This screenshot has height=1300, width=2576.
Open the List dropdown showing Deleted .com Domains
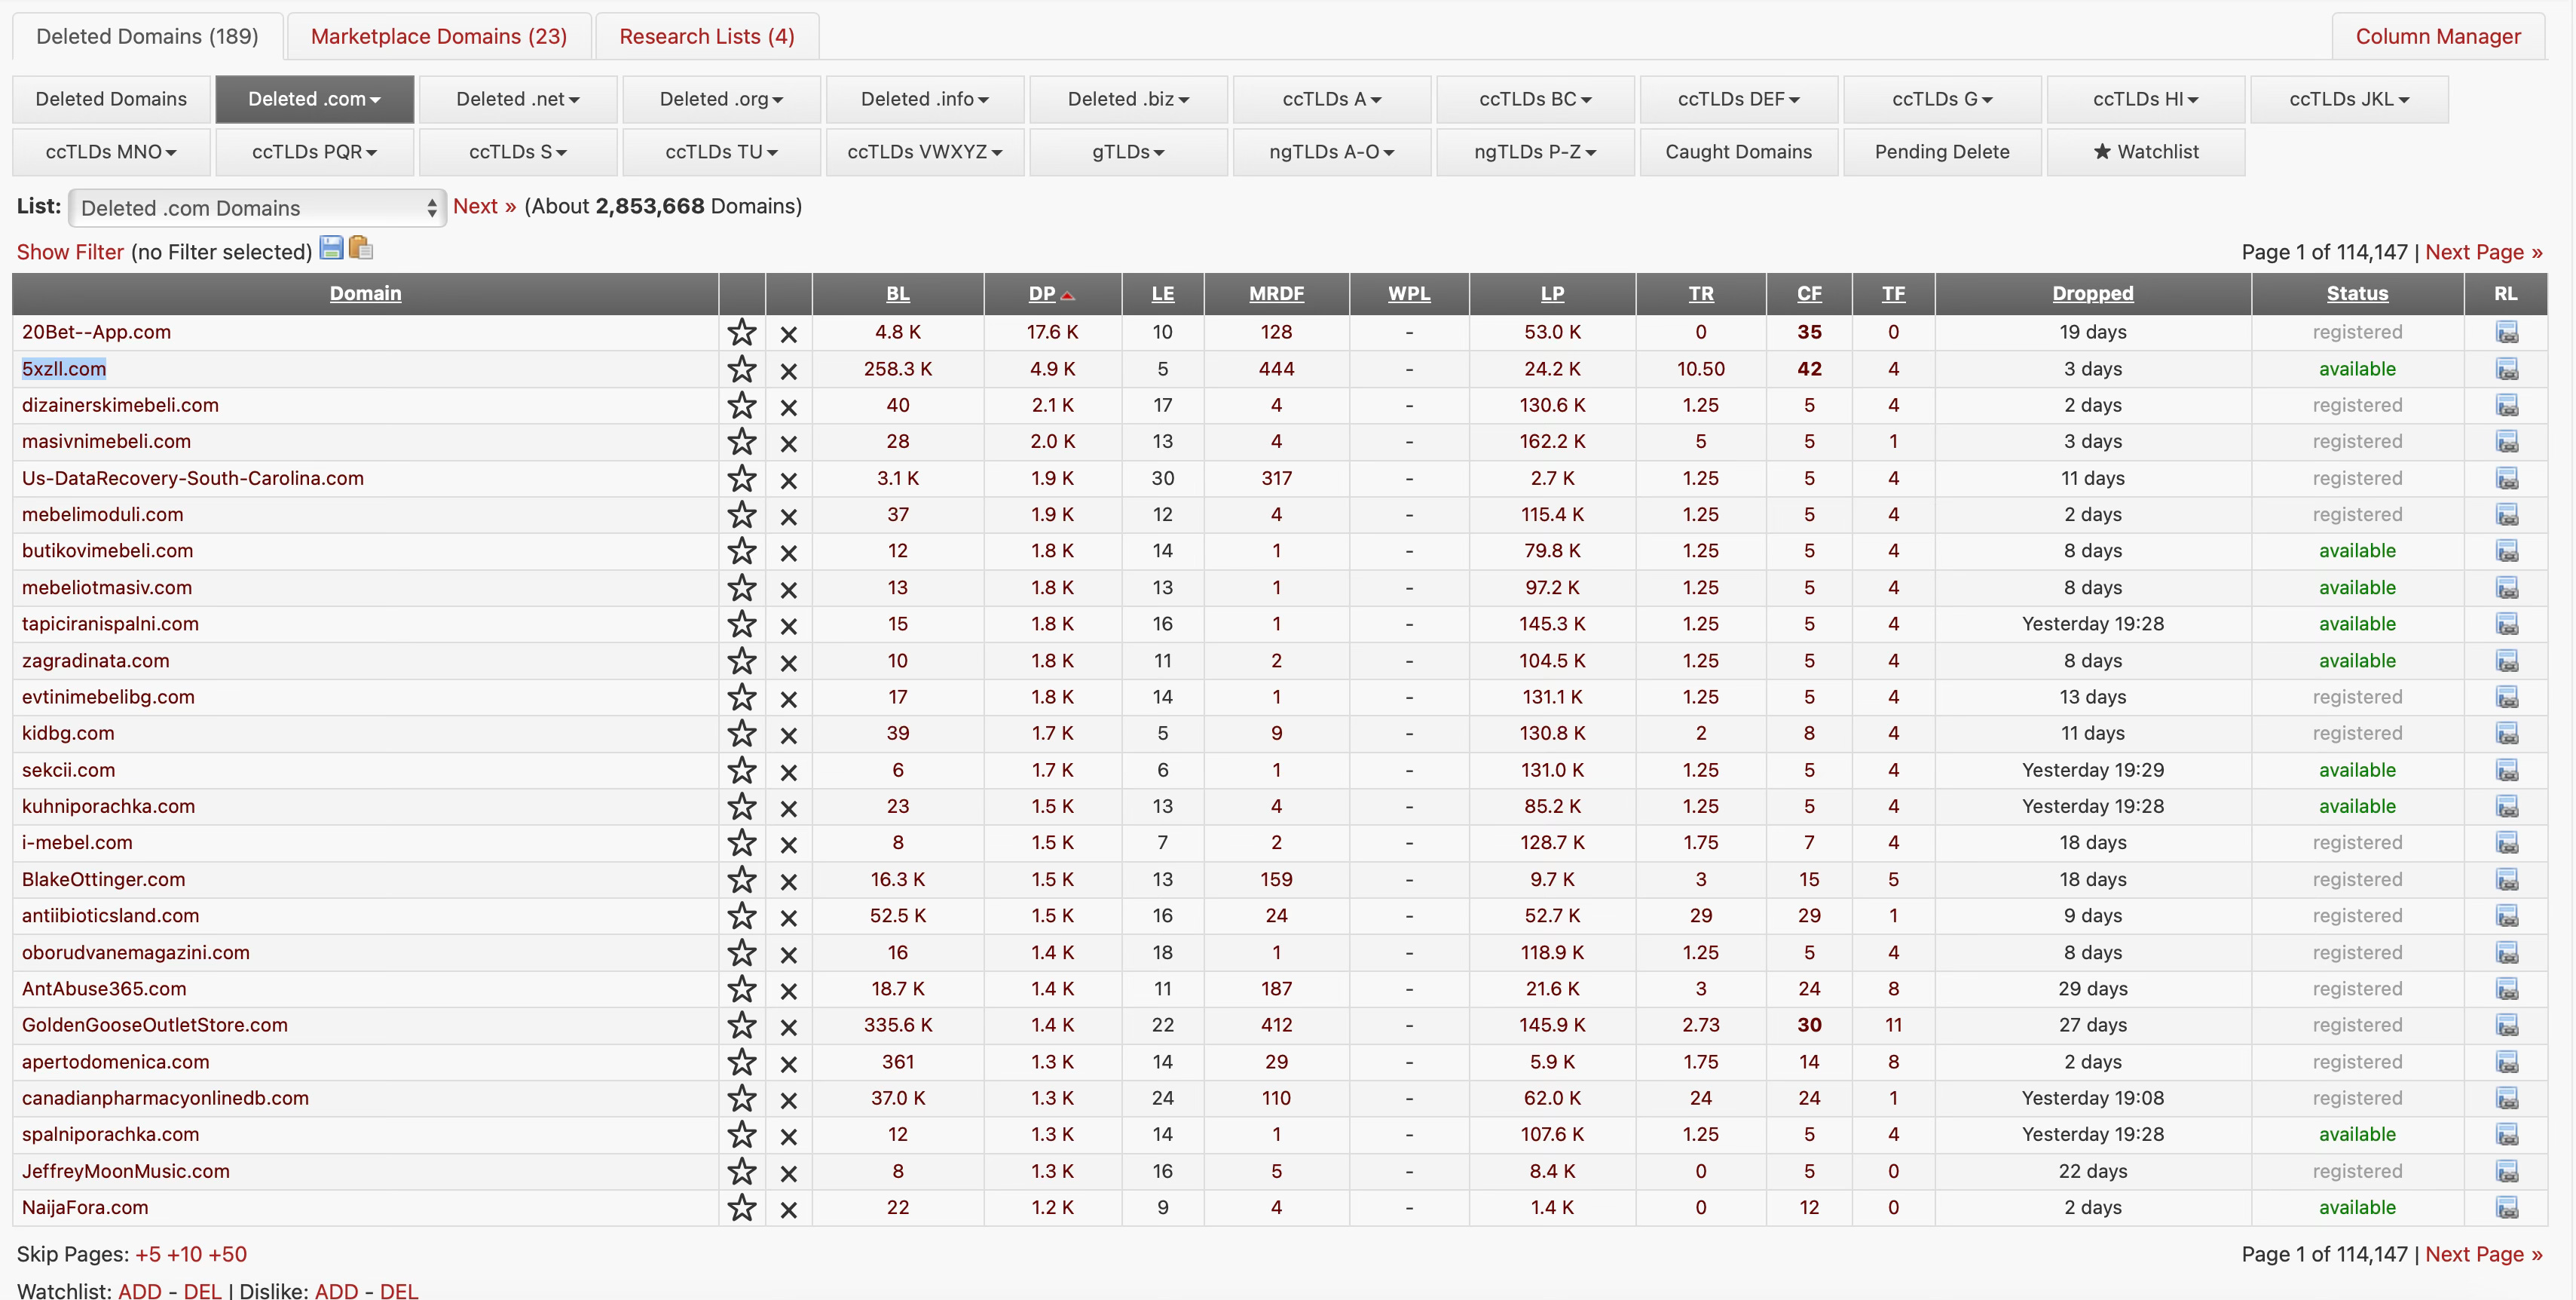pyautogui.click(x=257, y=208)
